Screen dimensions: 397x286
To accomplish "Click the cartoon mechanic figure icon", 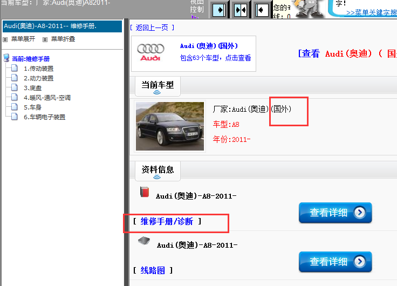I will coord(310,8).
